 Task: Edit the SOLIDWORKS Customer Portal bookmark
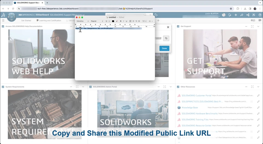(258, 96)
